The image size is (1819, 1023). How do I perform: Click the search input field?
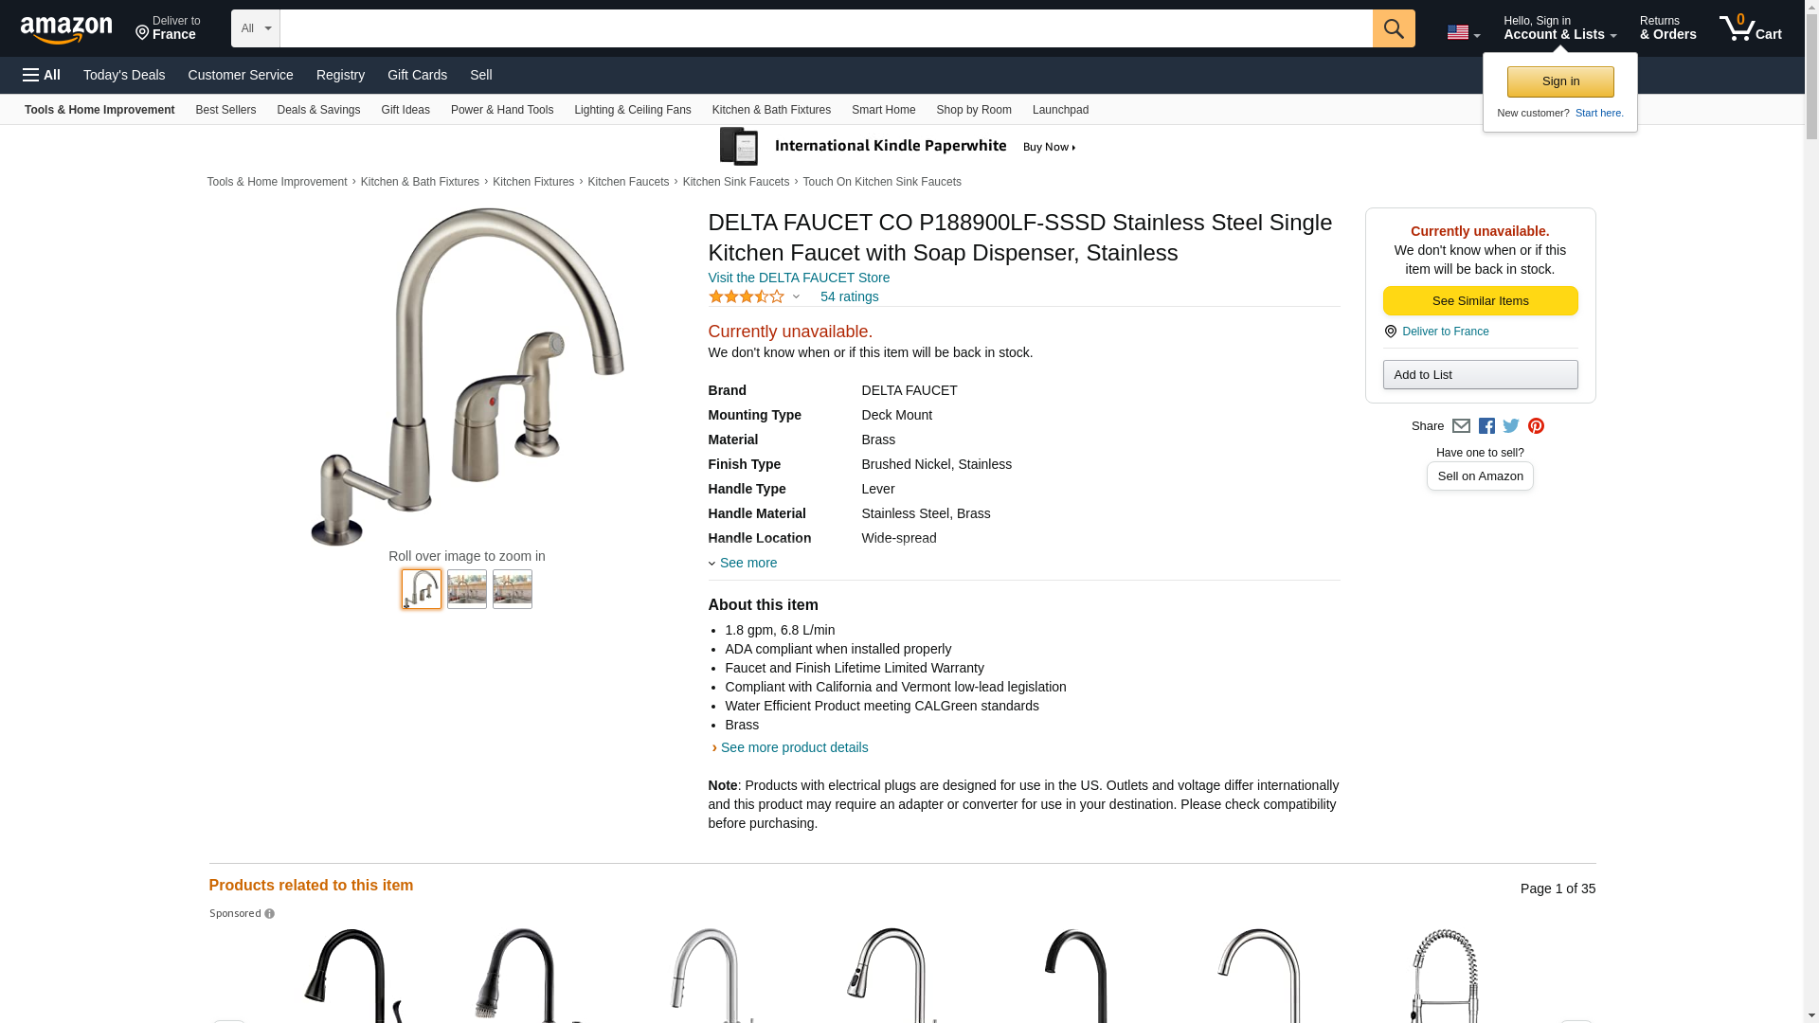pyautogui.click(x=826, y=28)
